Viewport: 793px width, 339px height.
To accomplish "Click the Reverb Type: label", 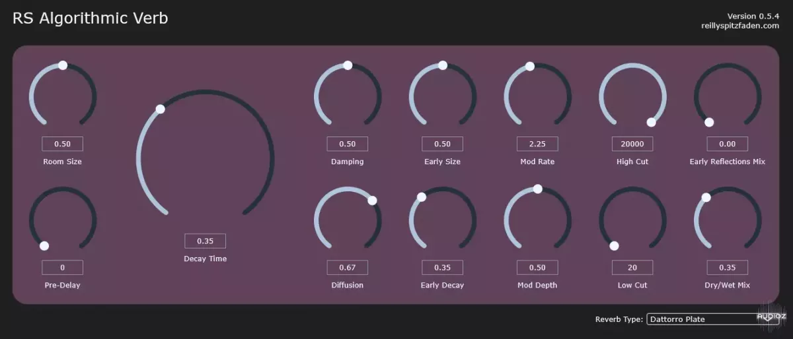I will point(619,319).
